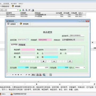Click the plus icon in main window bottom navigator
The height and width of the screenshot is (96, 96).
click(37, 84)
